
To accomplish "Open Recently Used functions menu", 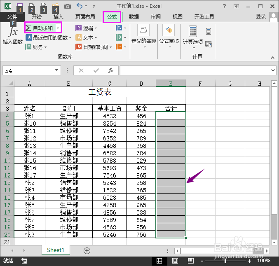I will [48, 37].
